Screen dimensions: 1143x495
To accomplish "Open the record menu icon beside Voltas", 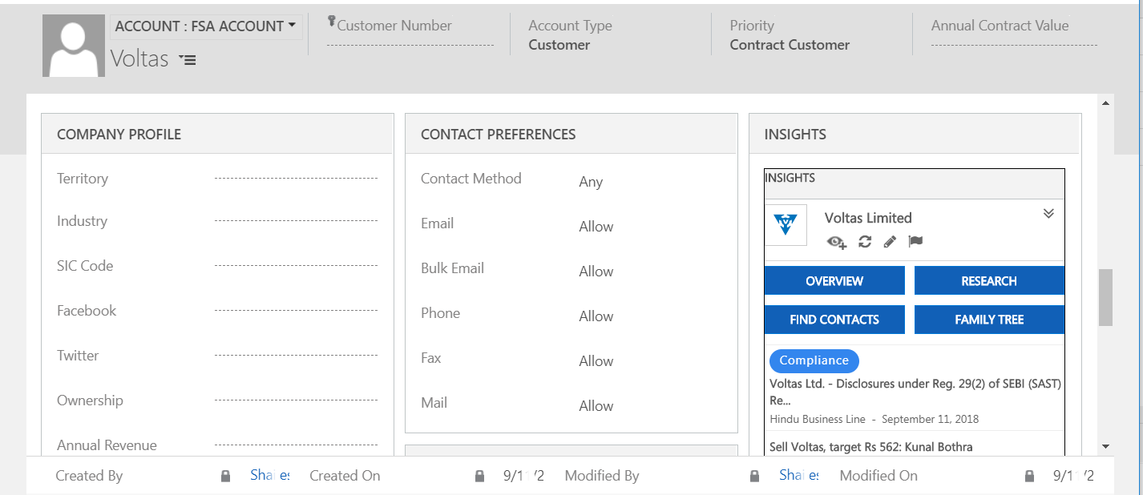I will tap(188, 60).
